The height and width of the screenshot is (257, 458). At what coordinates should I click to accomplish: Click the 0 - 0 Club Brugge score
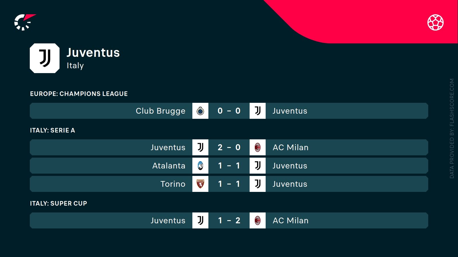click(229, 111)
